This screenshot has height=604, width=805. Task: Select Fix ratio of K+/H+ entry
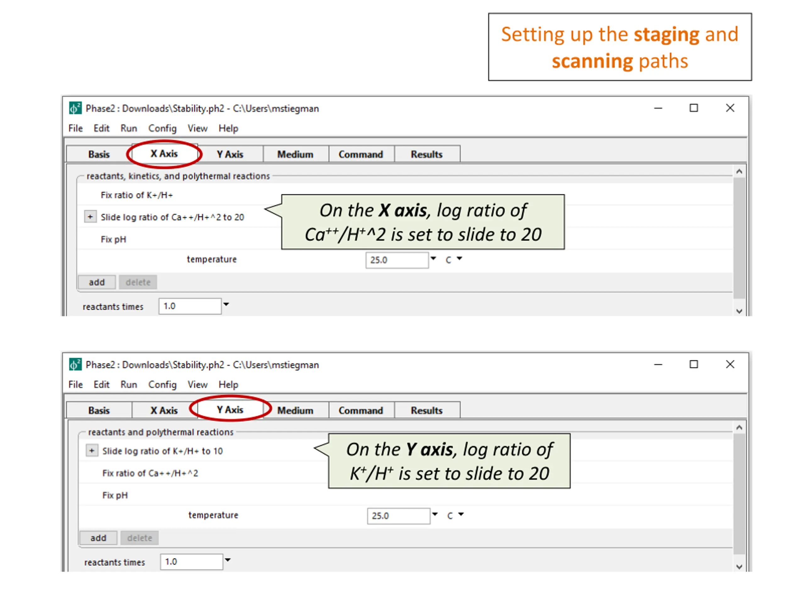pyautogui.click(x=136, y=195)
